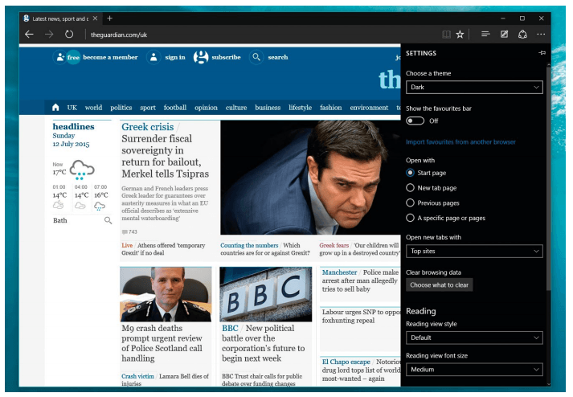Click the Guardian home icon
This screenshot has width=573, height=397.
[55, 107]
